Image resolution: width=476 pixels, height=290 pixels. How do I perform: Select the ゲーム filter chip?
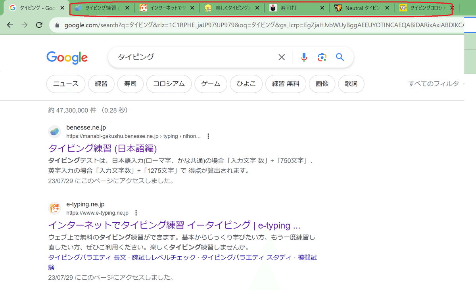pyautogui.click(x=211, y=84)
